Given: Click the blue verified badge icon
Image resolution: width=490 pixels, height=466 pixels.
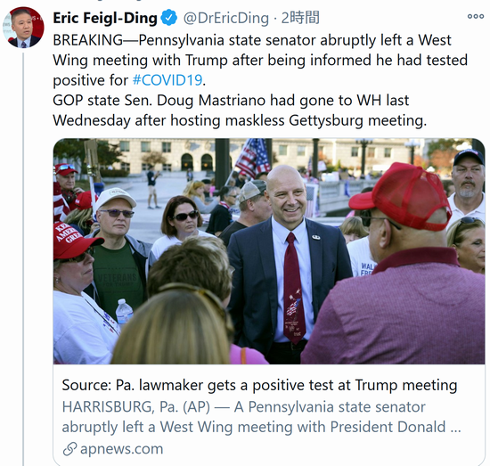Looking at the screenshot, I should (x=169, y=18).
